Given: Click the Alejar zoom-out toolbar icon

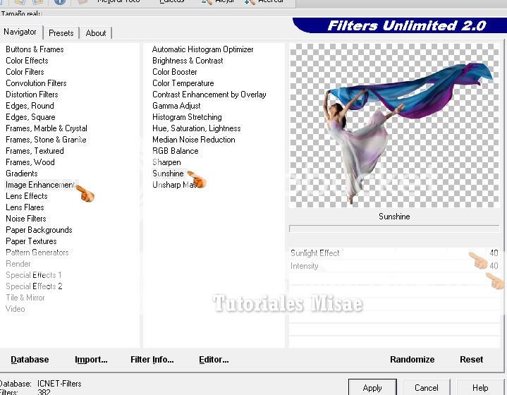Looking at the screenshot, I should 206,2.
